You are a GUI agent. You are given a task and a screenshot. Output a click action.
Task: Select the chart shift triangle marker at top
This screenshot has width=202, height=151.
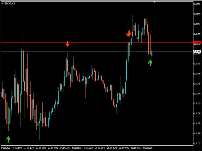[154, 2]
